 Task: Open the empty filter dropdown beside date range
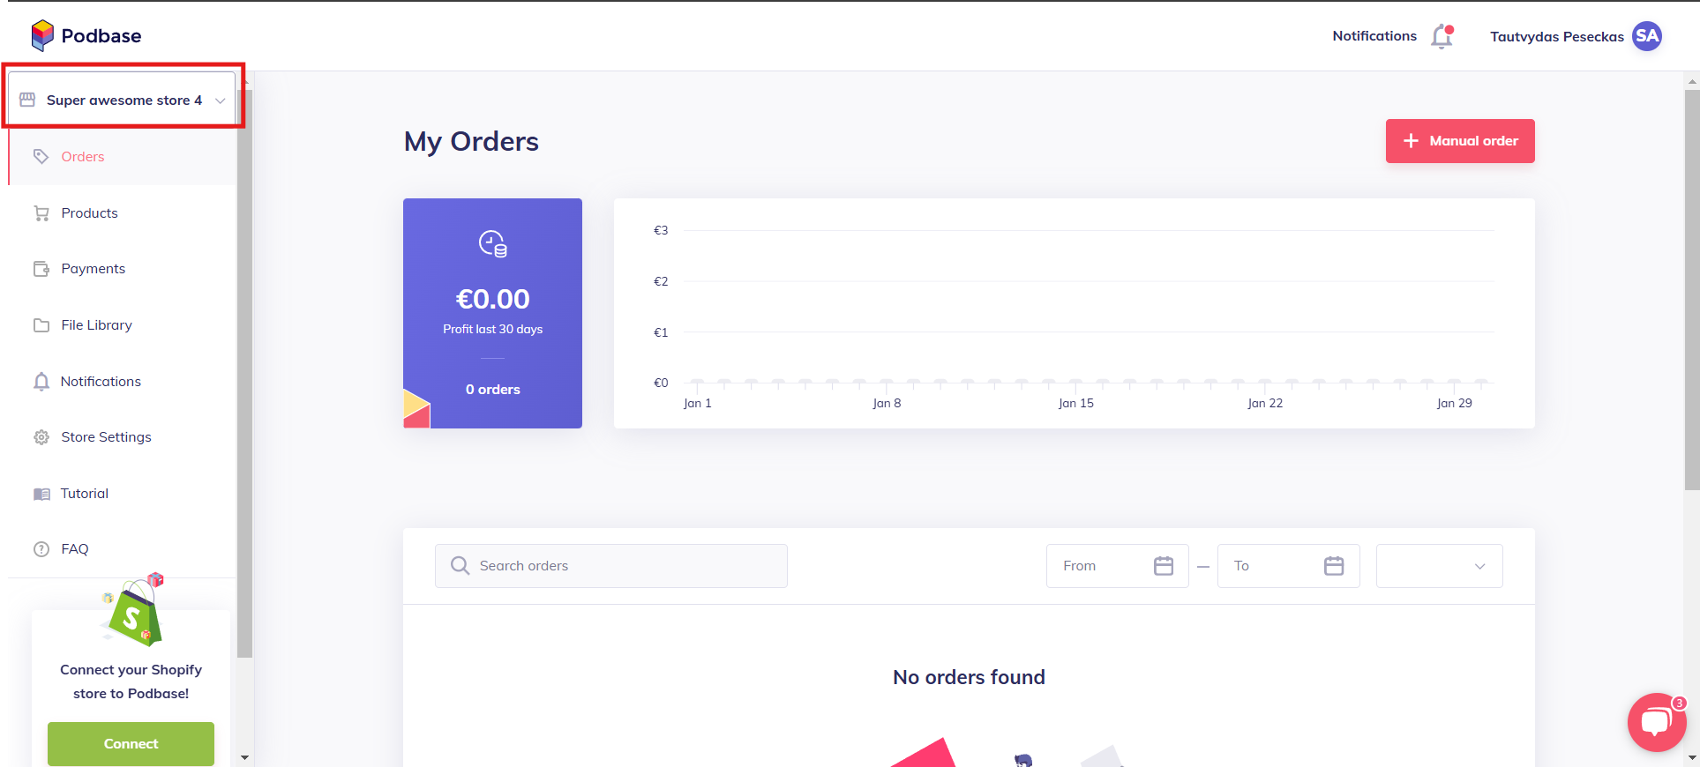point(1439,566)
